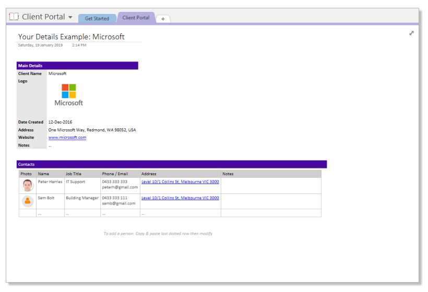Expand page with the full-page view arrow icon
Screen dimensions: 428x292
coord(412,33)
